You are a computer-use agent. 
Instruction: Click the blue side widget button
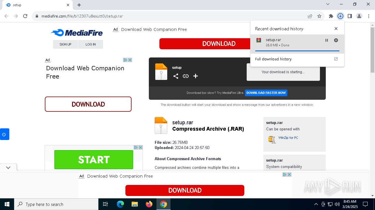[4, 134]
